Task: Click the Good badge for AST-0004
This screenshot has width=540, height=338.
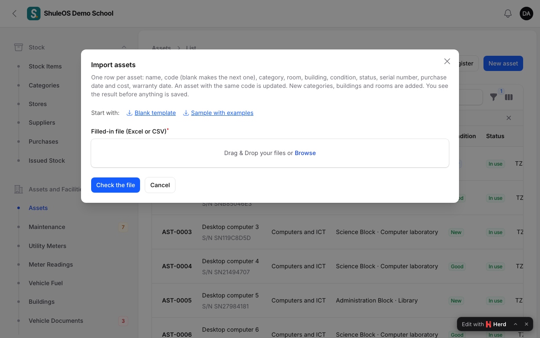Action: pyautogui.click(x=457, y=267)
